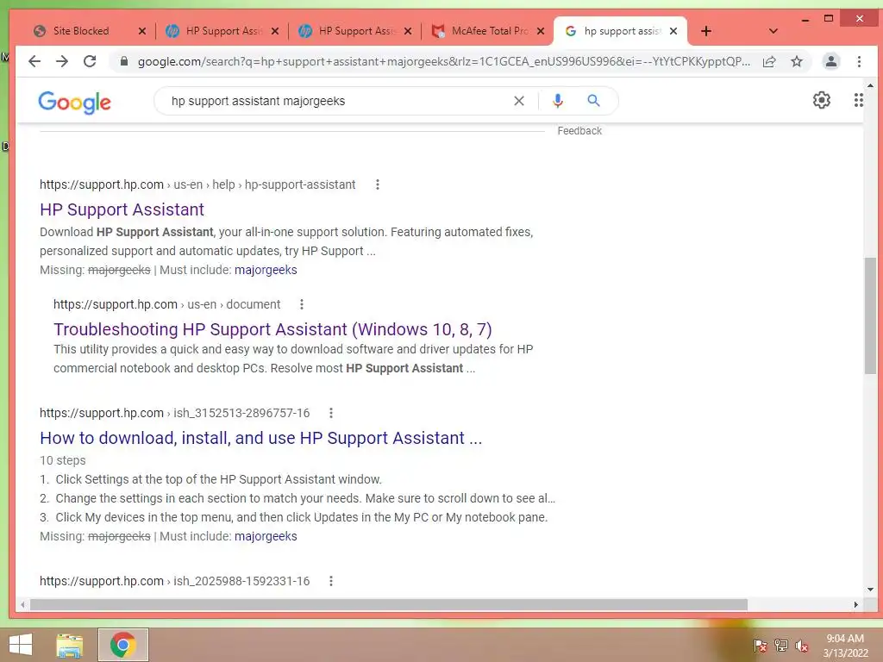Click scroll right arrow at bottom
The height and width of the screenshot is (662, 883).
click(855, 604)
